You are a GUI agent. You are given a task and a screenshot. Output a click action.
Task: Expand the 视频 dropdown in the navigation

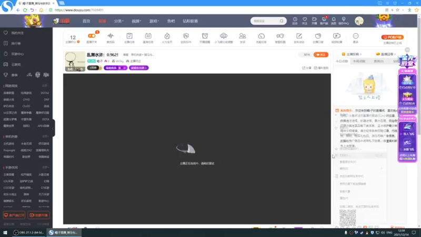point(136,21)
